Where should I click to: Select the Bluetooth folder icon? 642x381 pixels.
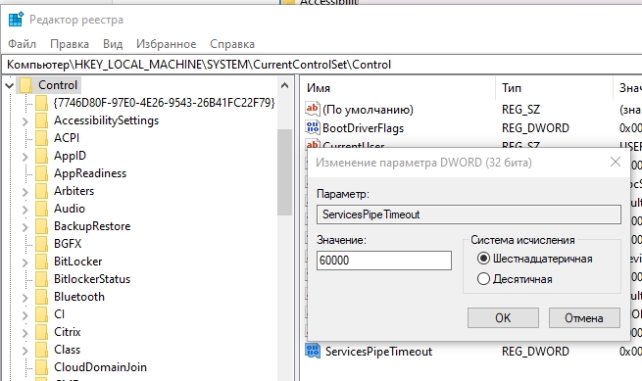41,297
